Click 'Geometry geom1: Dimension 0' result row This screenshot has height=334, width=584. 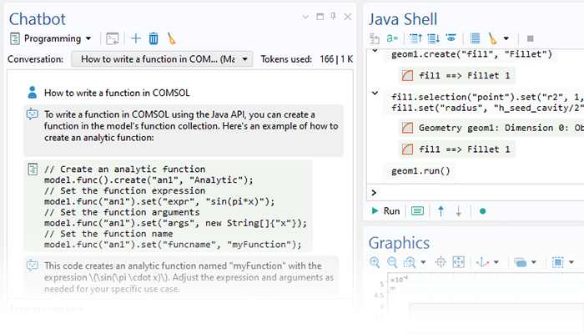pos(491,128)
